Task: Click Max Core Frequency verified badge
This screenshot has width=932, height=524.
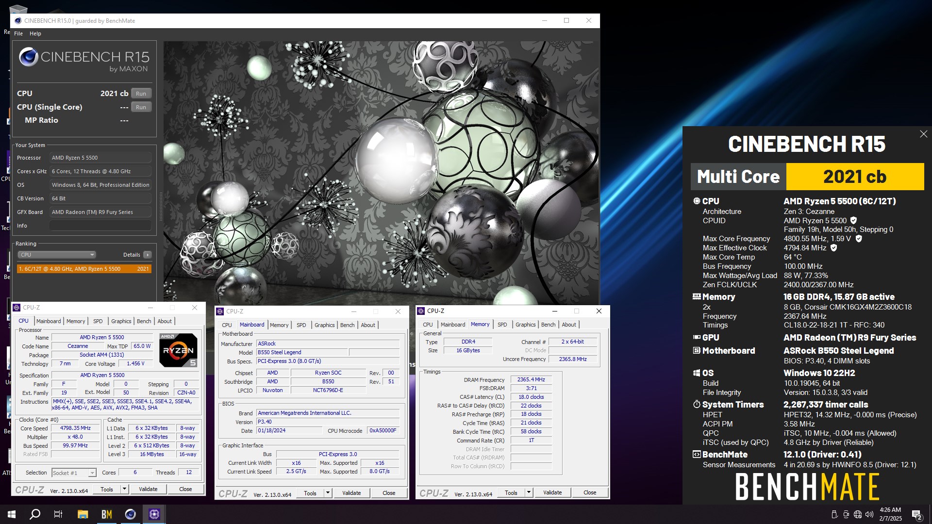Action: [858, 239]
